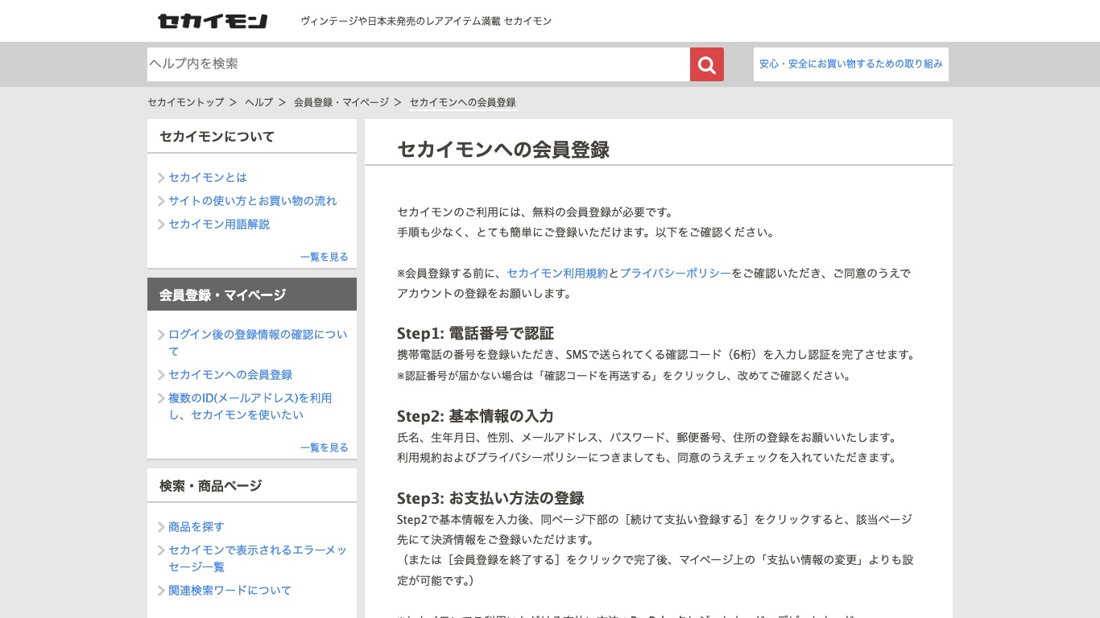Open プライバシーポリシー link in article
1100x618 pixels.
click(675, 274)
